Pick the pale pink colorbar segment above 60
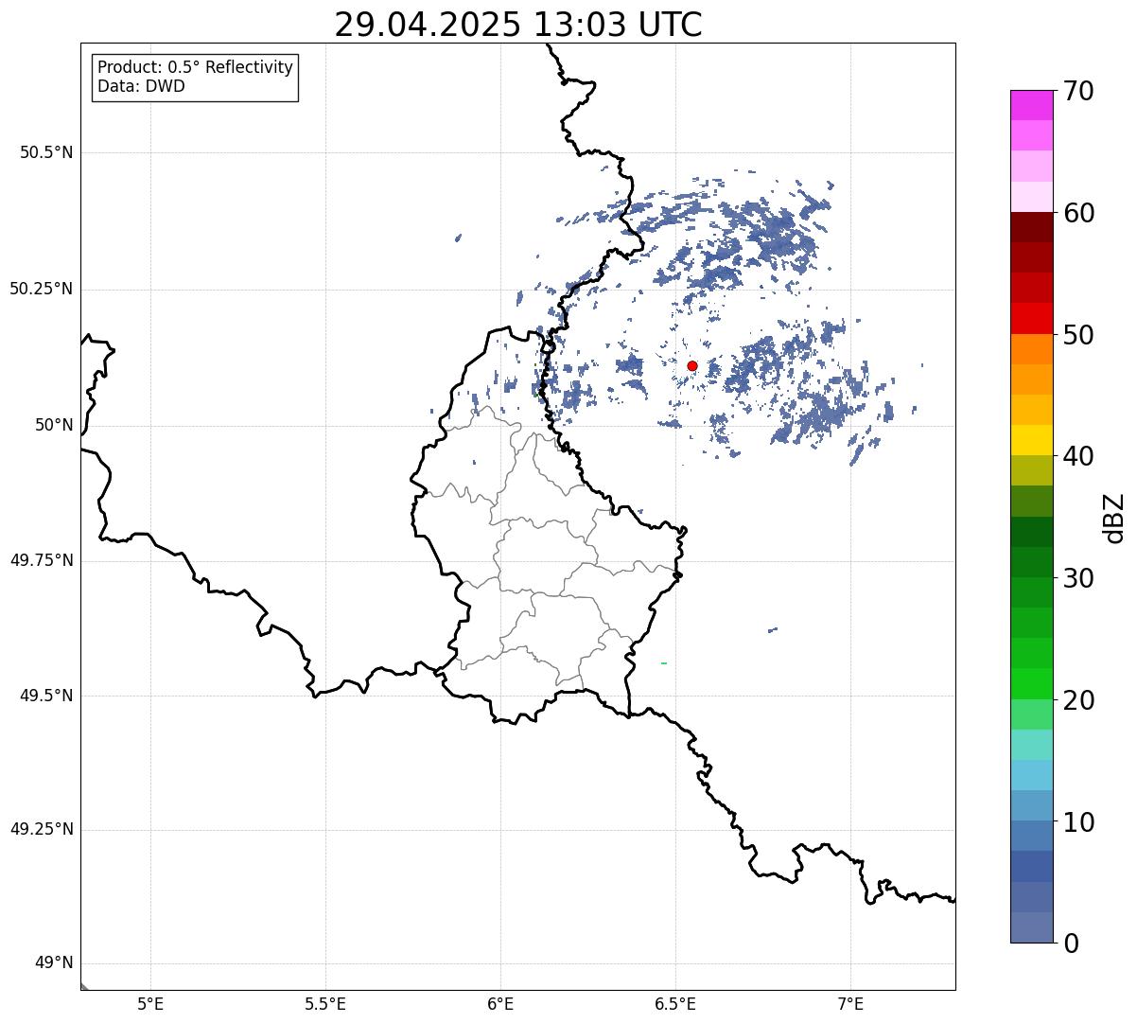 pos(1031,197)
